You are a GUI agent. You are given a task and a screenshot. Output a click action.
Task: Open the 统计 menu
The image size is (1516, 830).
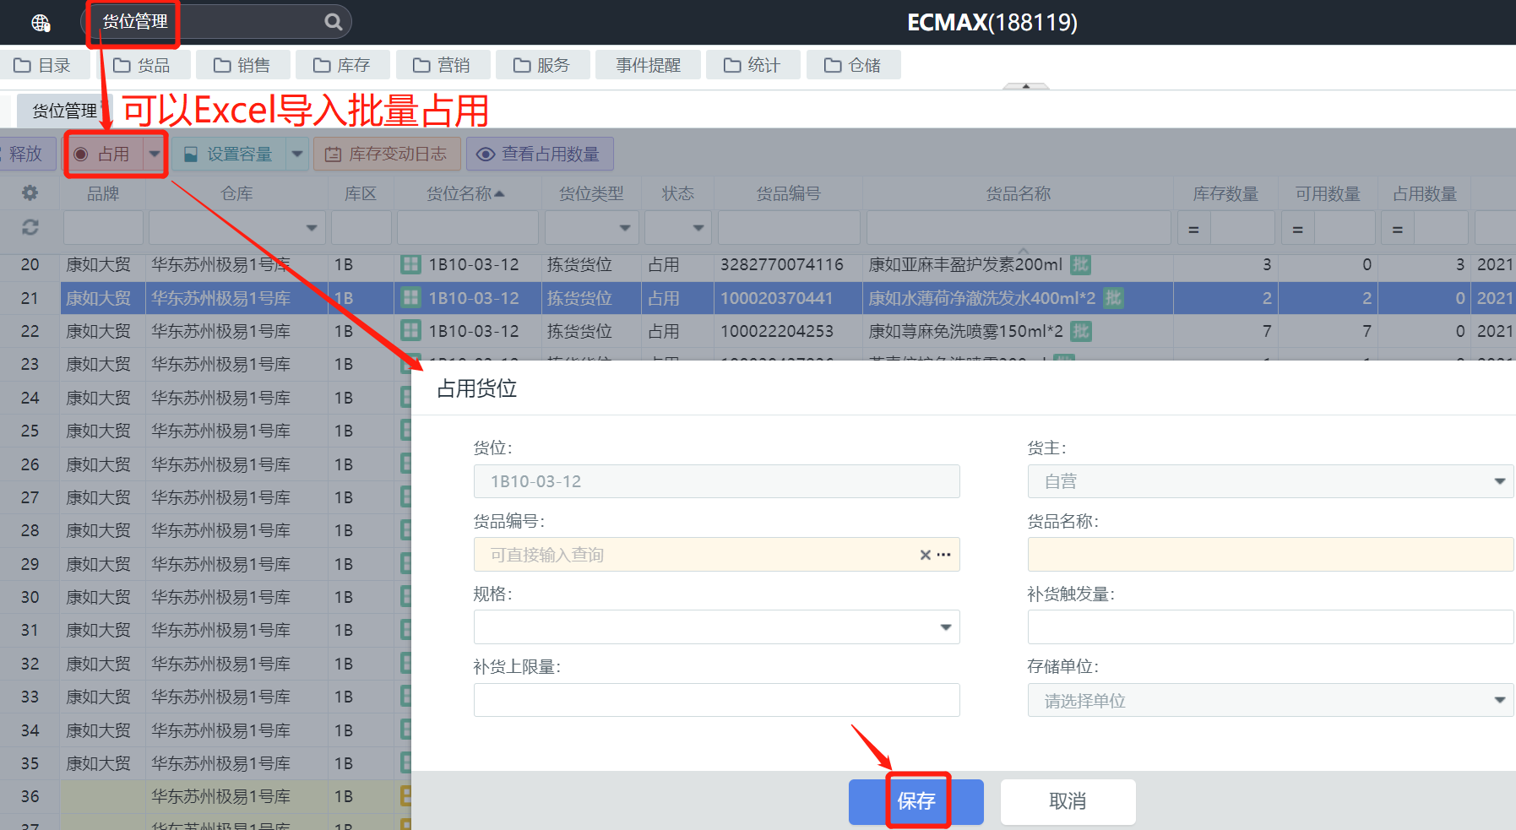point(752,65)
